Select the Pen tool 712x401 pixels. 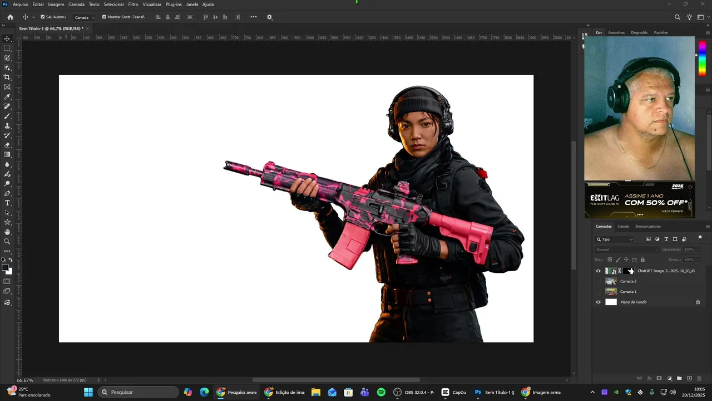pos(7,193)
